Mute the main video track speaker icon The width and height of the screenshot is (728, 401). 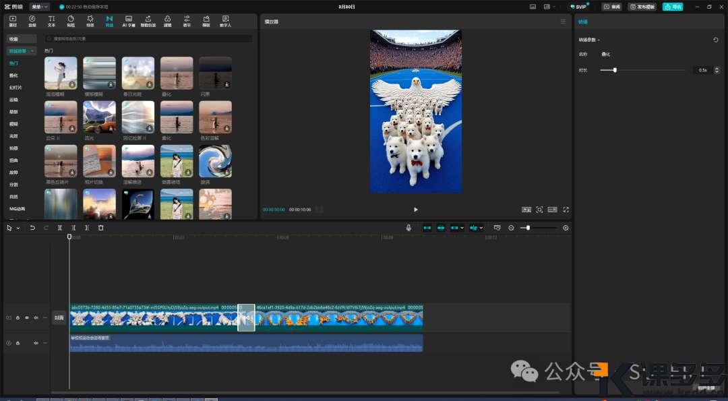click(36, 317)
